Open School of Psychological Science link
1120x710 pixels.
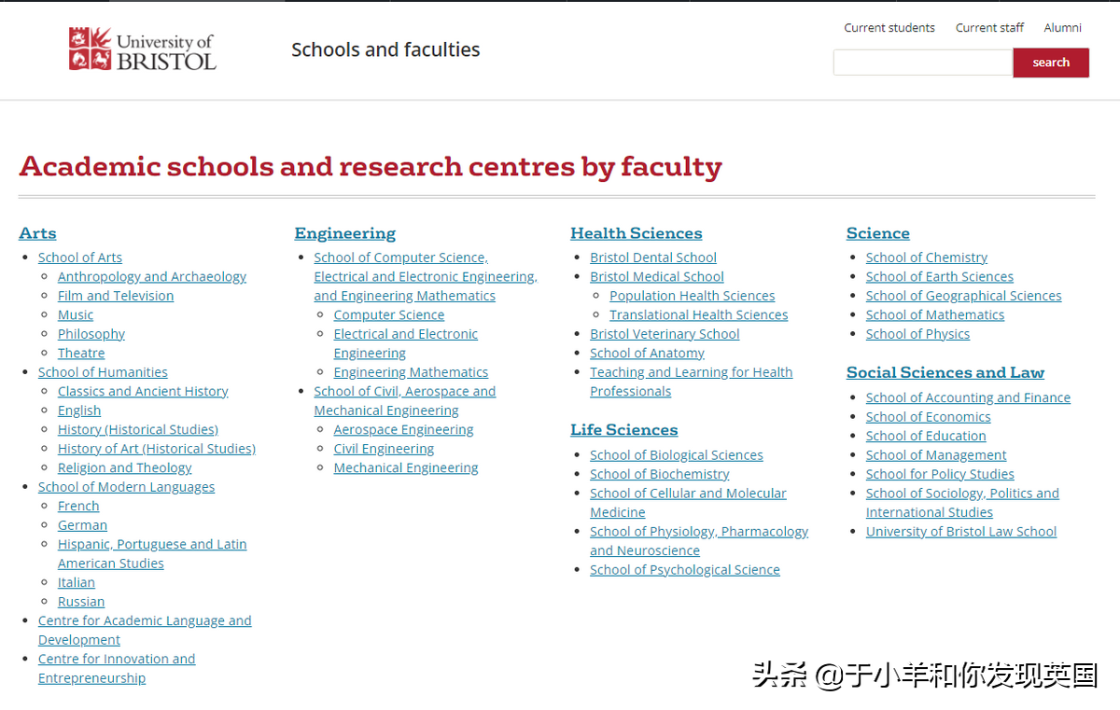click(685, 570)
